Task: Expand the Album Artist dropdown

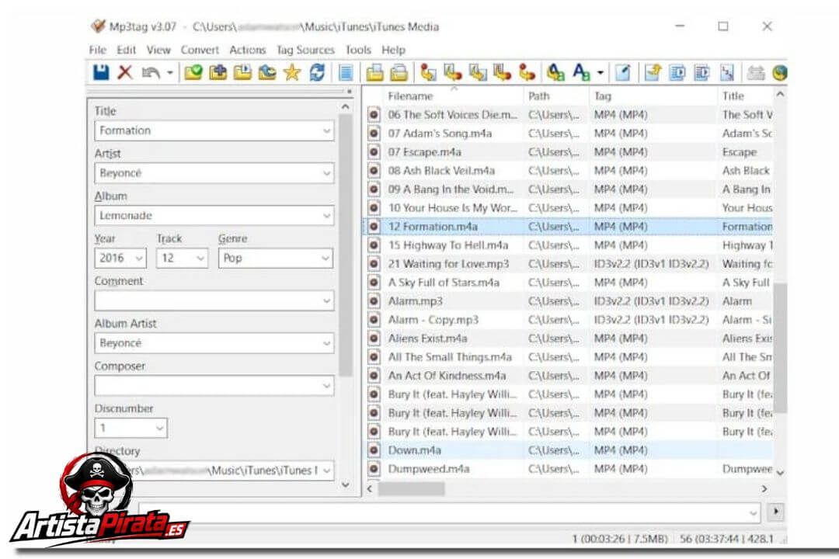Action: 326,343
